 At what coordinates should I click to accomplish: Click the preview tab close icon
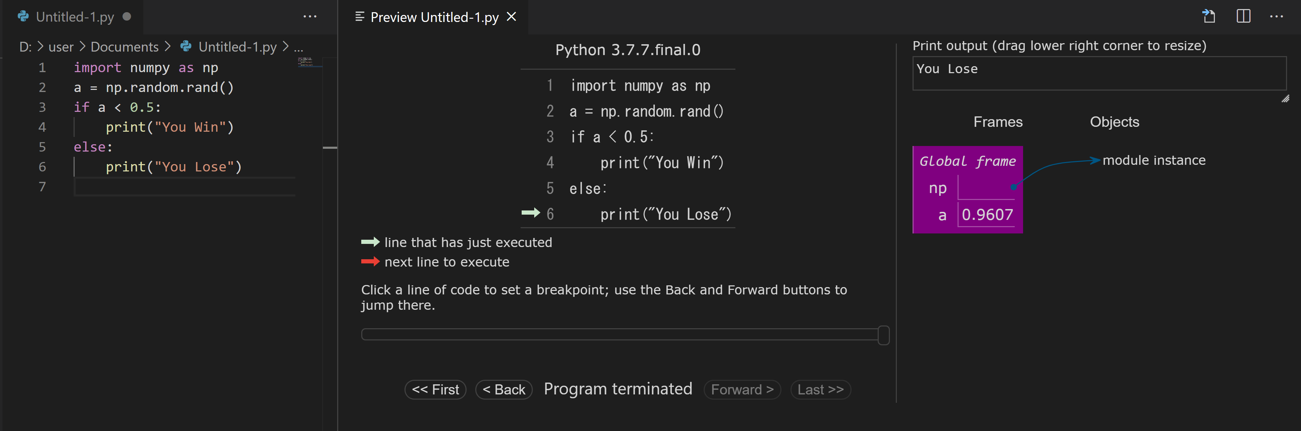point(514,16)
